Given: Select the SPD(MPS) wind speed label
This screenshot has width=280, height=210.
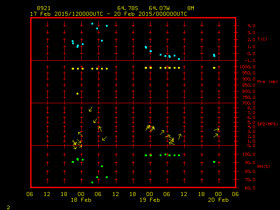Looking at the screenshot, I should coord(267,124).
